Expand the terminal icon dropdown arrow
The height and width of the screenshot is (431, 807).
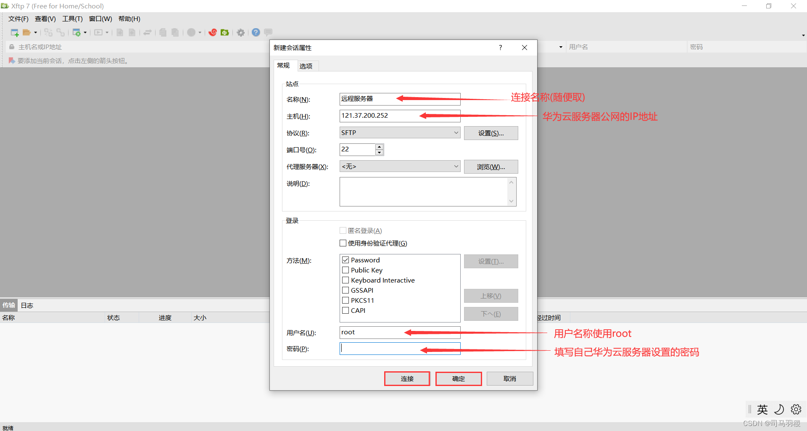(x=107, y=32)
